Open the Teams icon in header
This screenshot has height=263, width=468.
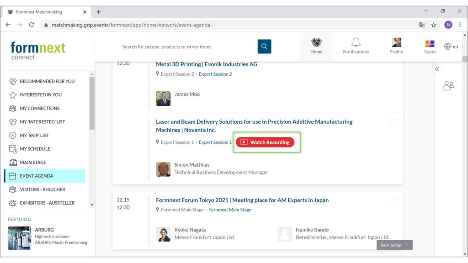(x=430, y=43)
